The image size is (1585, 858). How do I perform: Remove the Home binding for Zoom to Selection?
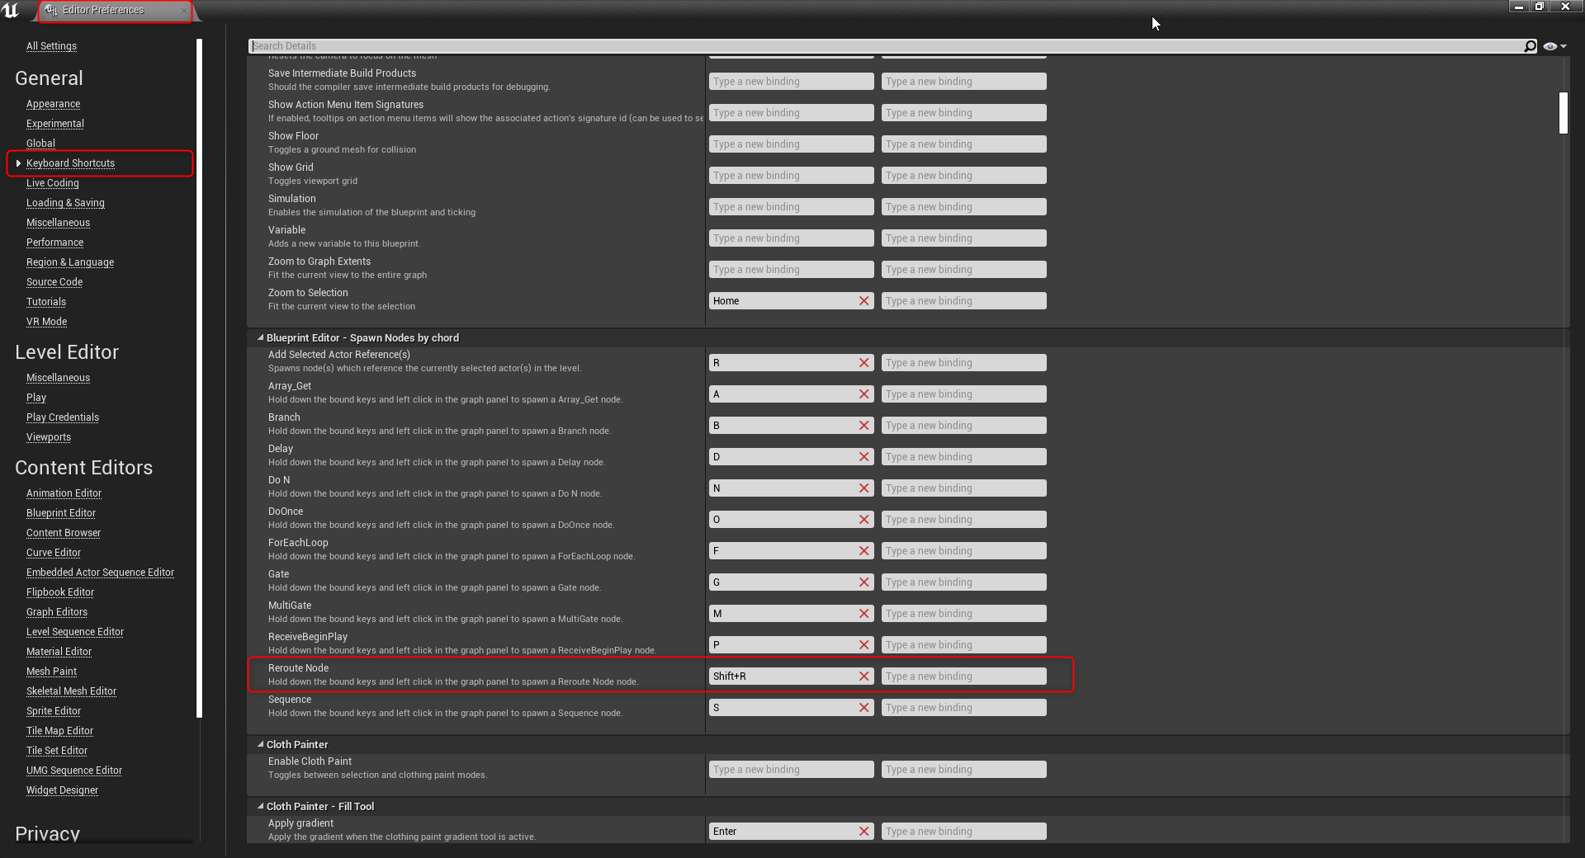point(863,301)
